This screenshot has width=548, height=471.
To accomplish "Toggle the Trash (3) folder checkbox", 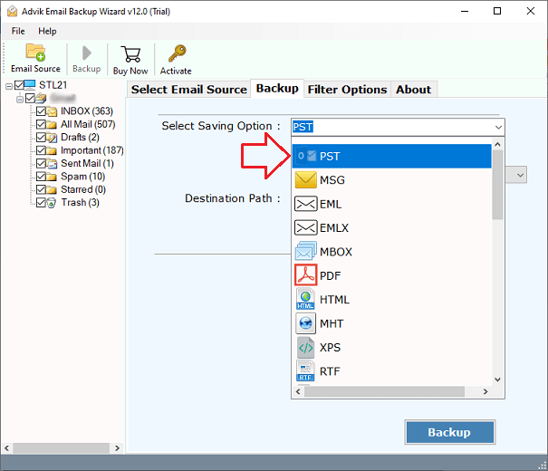I will [x=40, y=203].
